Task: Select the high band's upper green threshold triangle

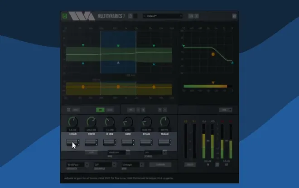Action: click(154, 46)
